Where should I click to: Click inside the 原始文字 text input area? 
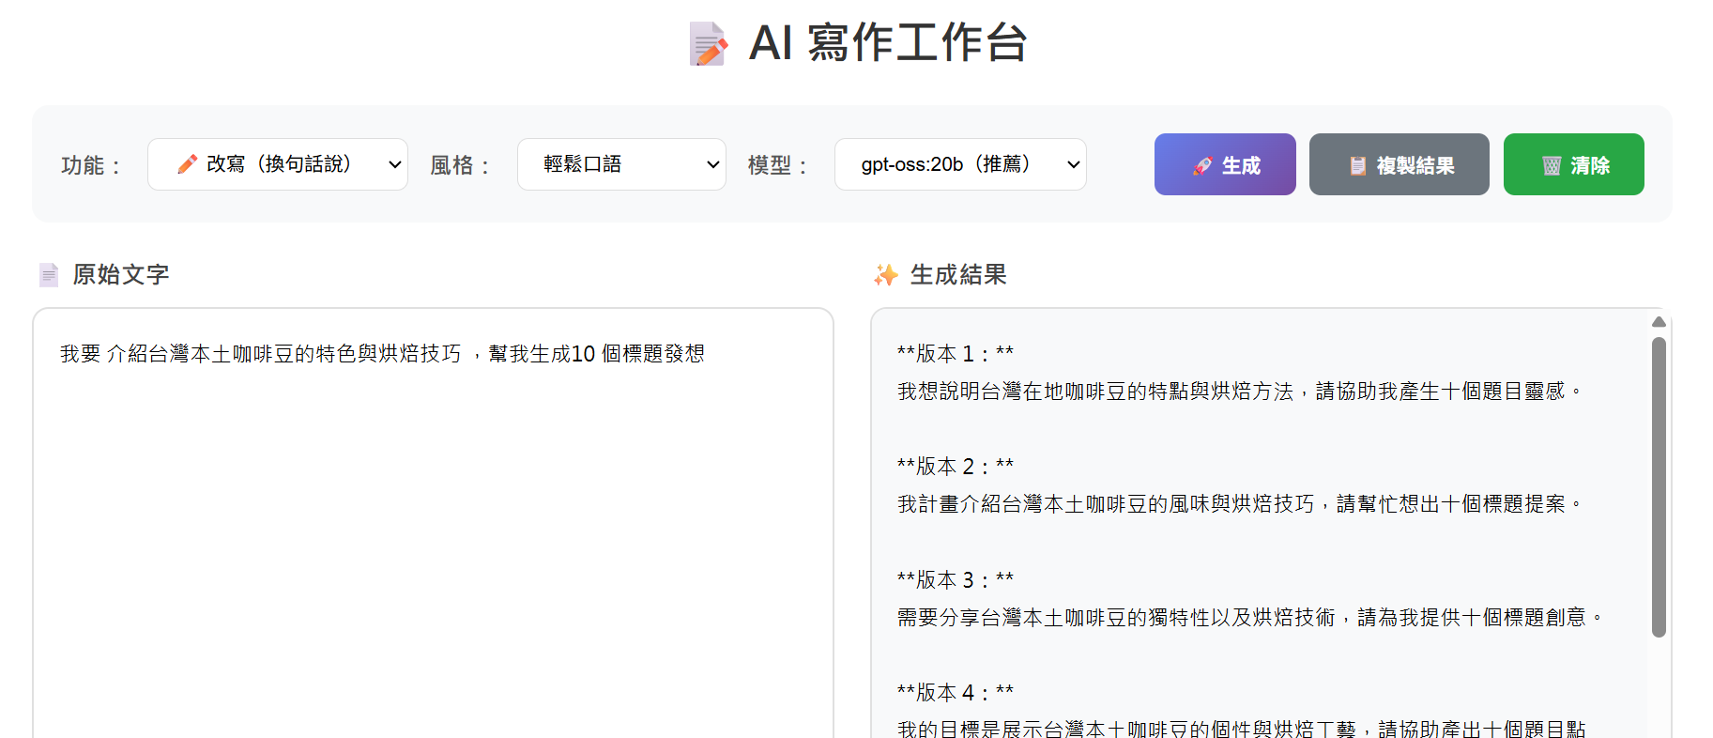pos(433,526)
